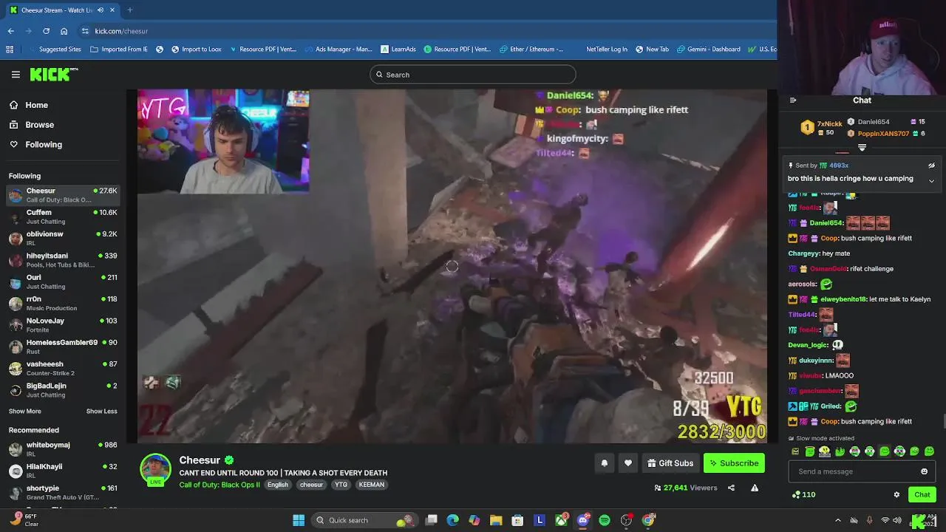946x532 pixels.
Task: Click the KICK logo
Action: click(53, 74)
